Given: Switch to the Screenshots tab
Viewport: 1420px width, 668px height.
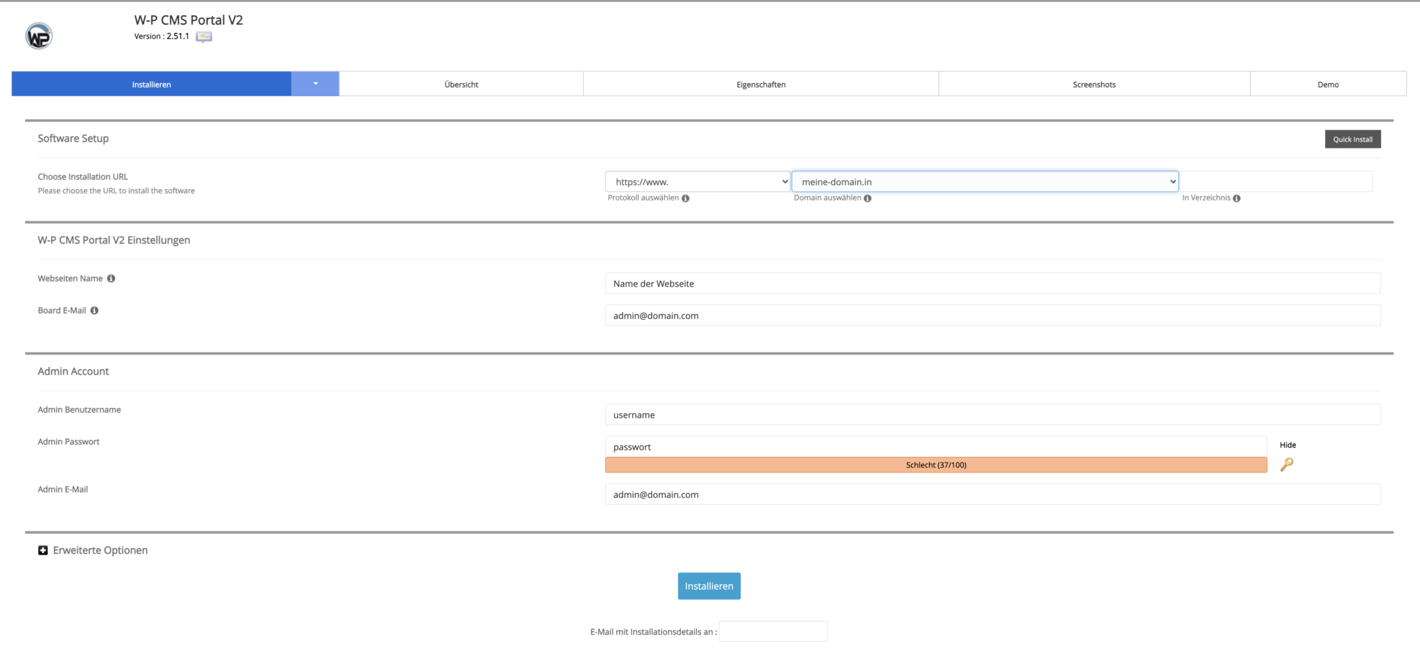Looking at the screenshot, I should 1093,85.
